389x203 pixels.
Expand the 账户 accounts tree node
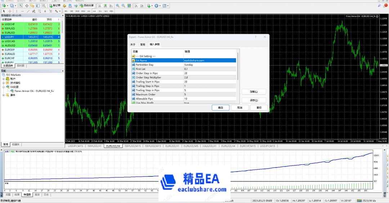pos(4,79)
